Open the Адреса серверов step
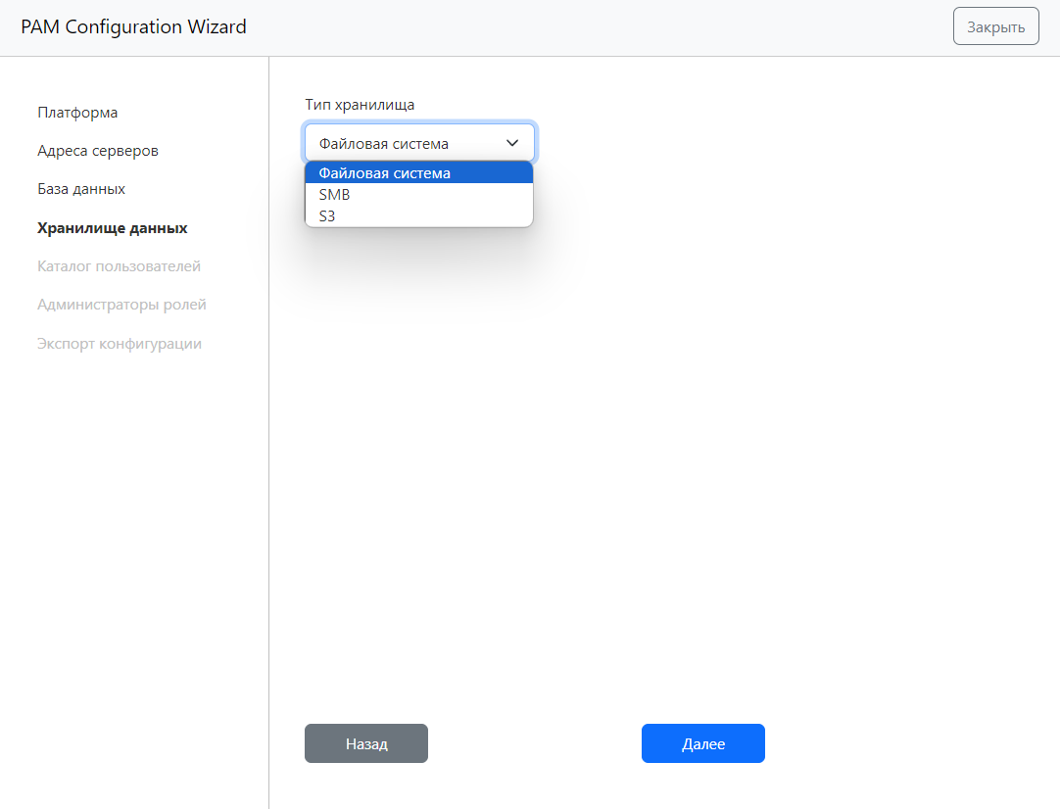1060x809 pixels. point(97,151)
